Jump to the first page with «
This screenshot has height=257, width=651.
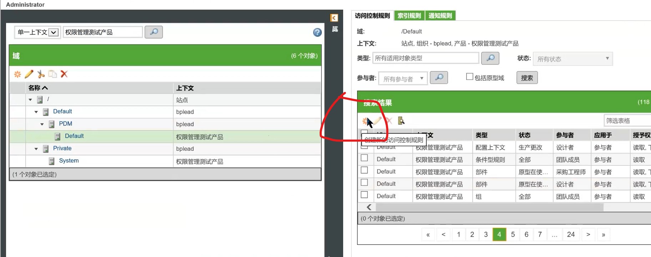[428, 235]
